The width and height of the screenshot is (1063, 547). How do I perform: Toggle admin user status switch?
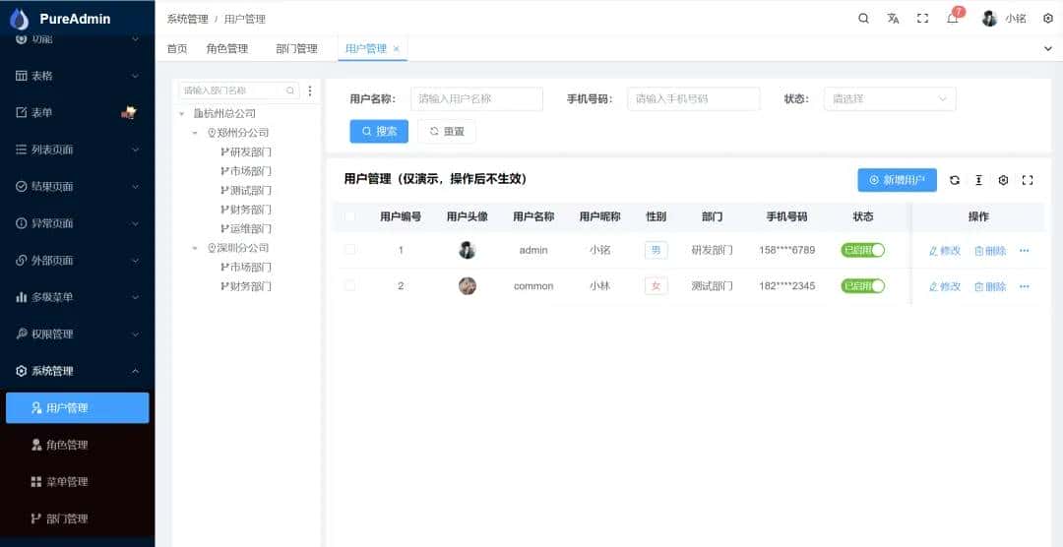point(863,250)
